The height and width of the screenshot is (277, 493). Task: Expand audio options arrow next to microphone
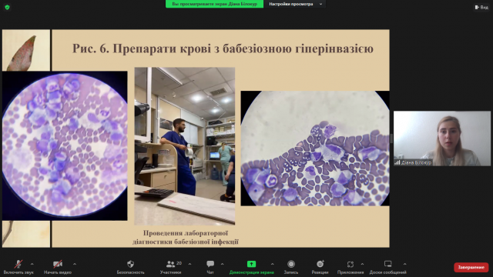32,264
